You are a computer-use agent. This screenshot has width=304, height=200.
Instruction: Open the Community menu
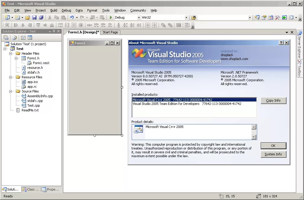coord(138,10)
